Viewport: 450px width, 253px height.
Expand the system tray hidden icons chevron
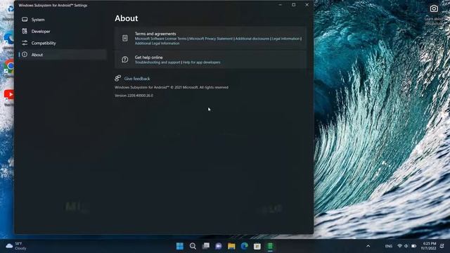click(368, 246)
